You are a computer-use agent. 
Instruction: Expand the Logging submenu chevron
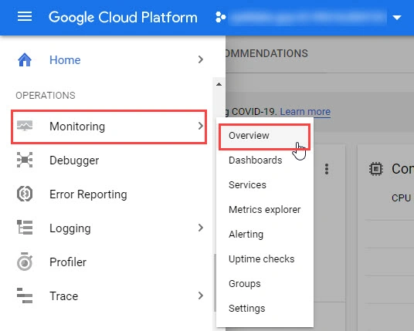coord(201,228)
